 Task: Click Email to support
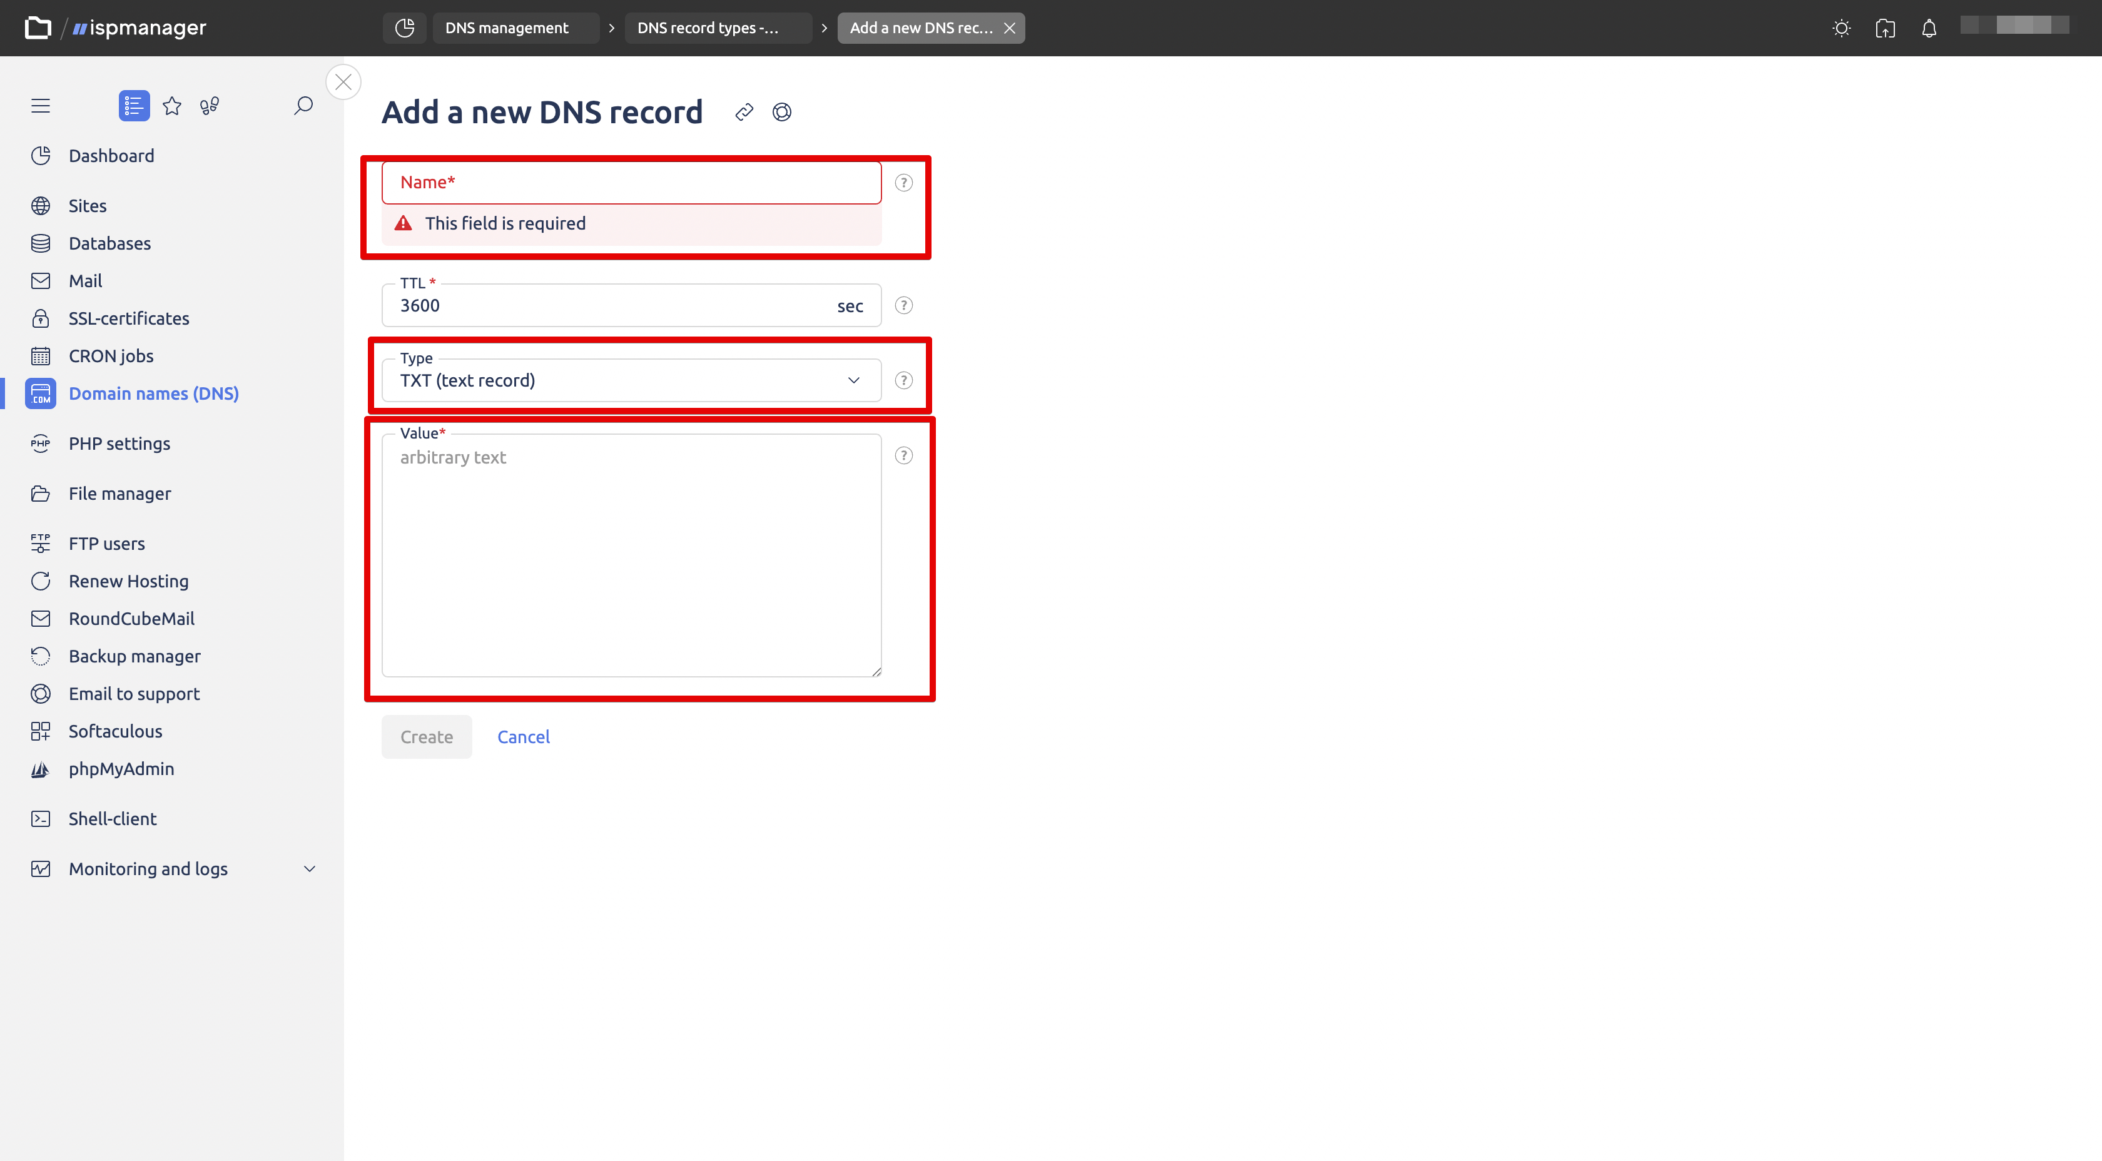(134, 694)
